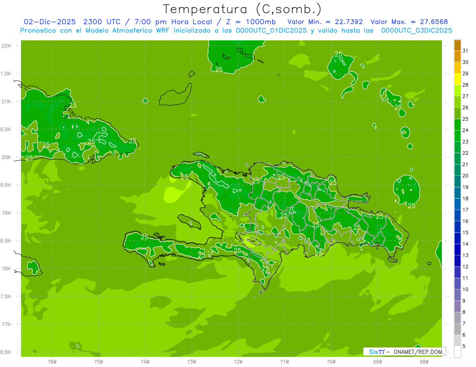Click the '75W' longitude axis label

99,362
